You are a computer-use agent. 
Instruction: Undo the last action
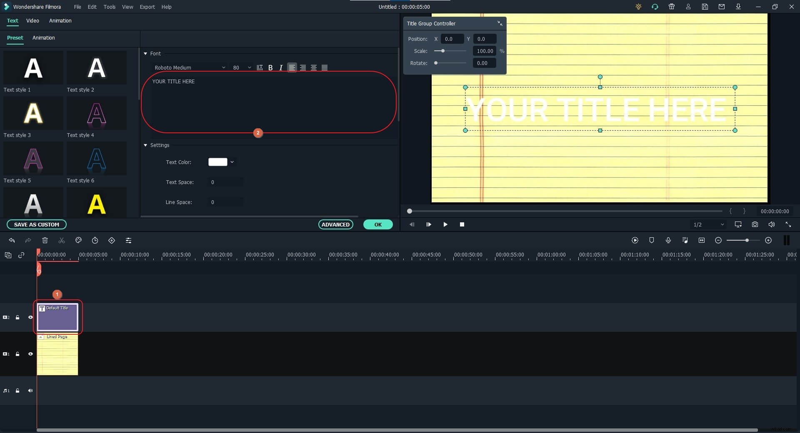pyautogui.click(x=12, y=240)
